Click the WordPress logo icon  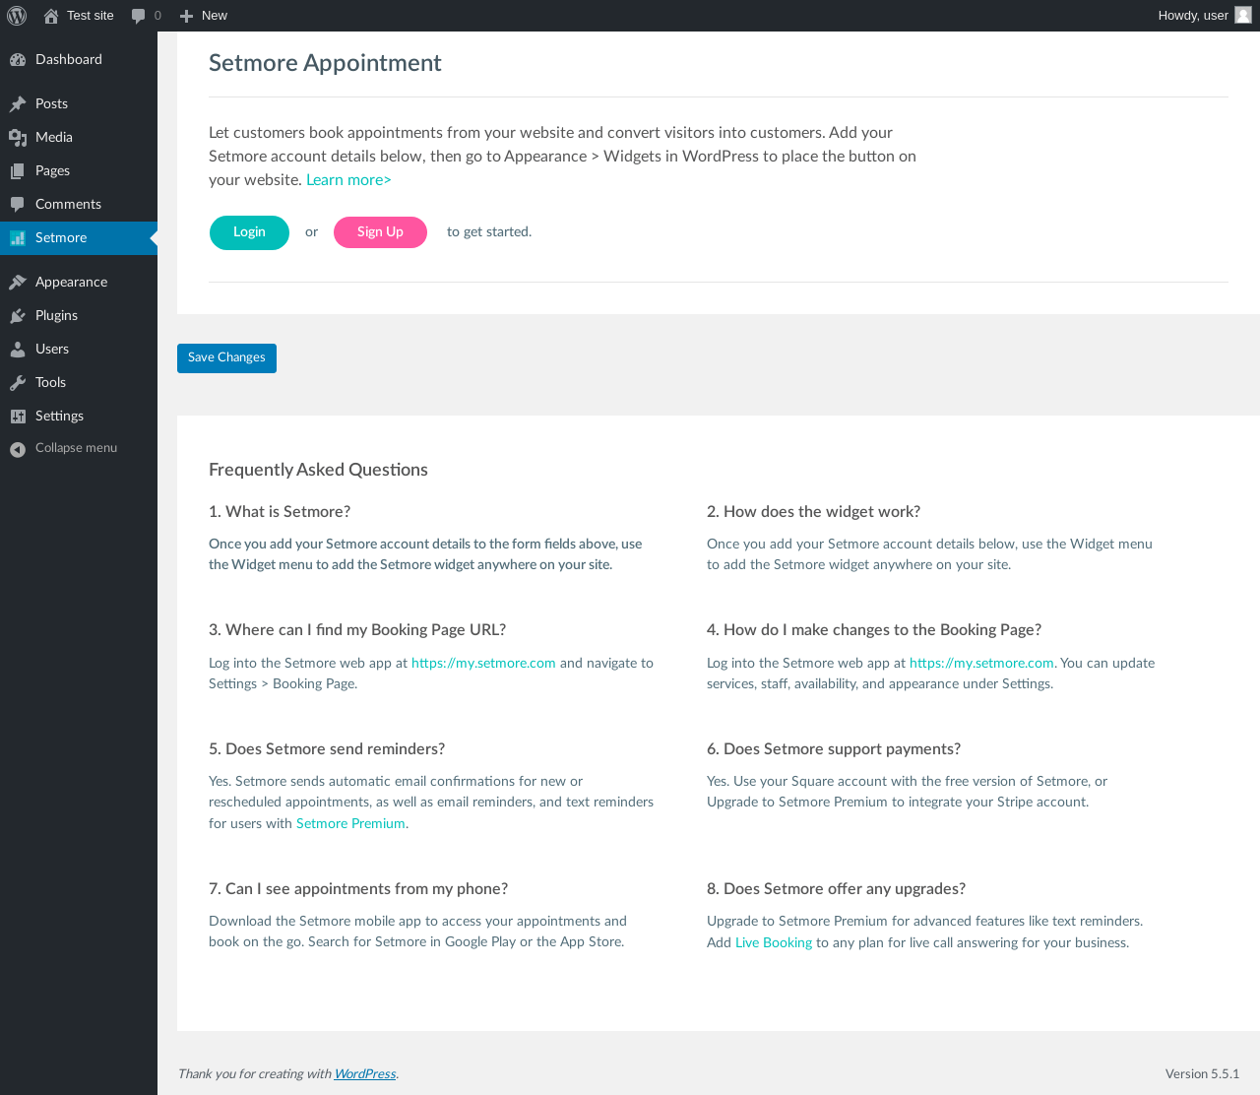(x=17, y=16)
